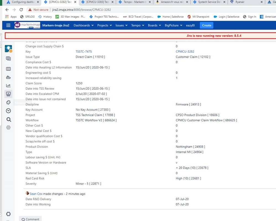276x221 pixels.
Task: Switch to the Amazon.fr tab
Action: tap(172, 2)
